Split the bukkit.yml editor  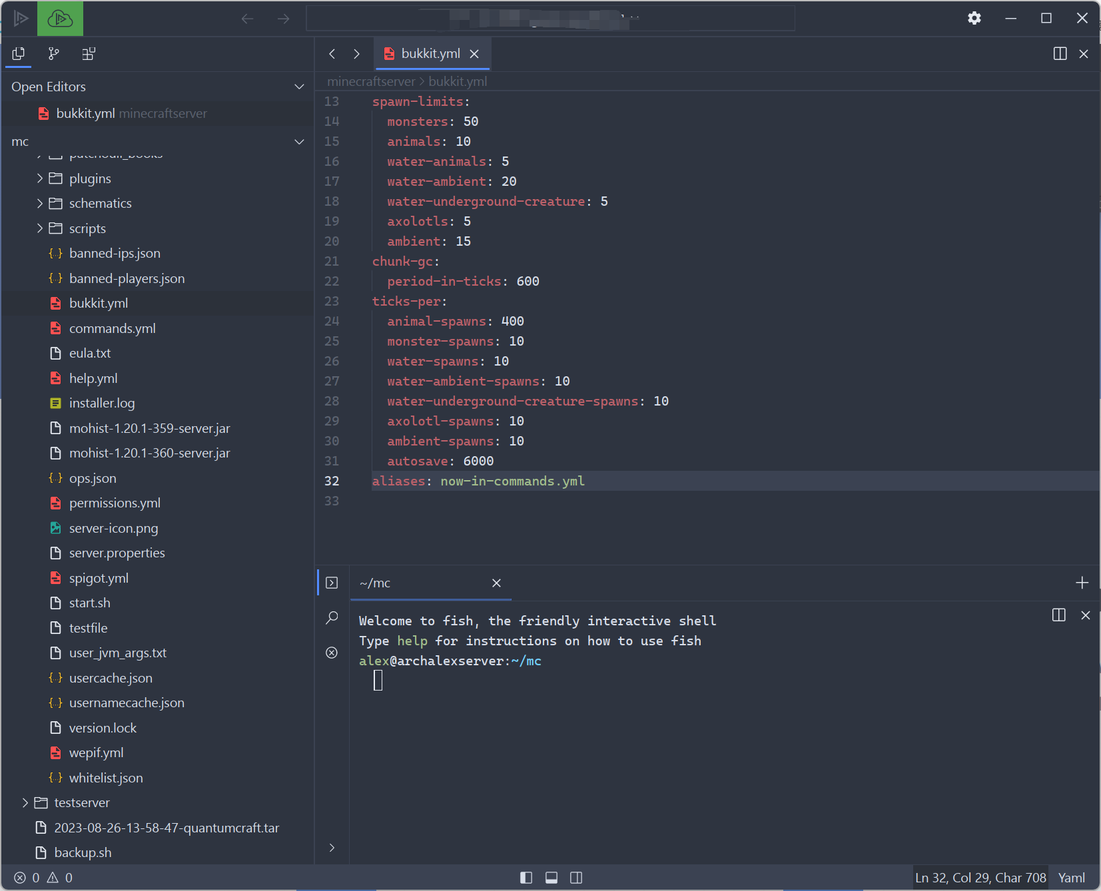1060,53
